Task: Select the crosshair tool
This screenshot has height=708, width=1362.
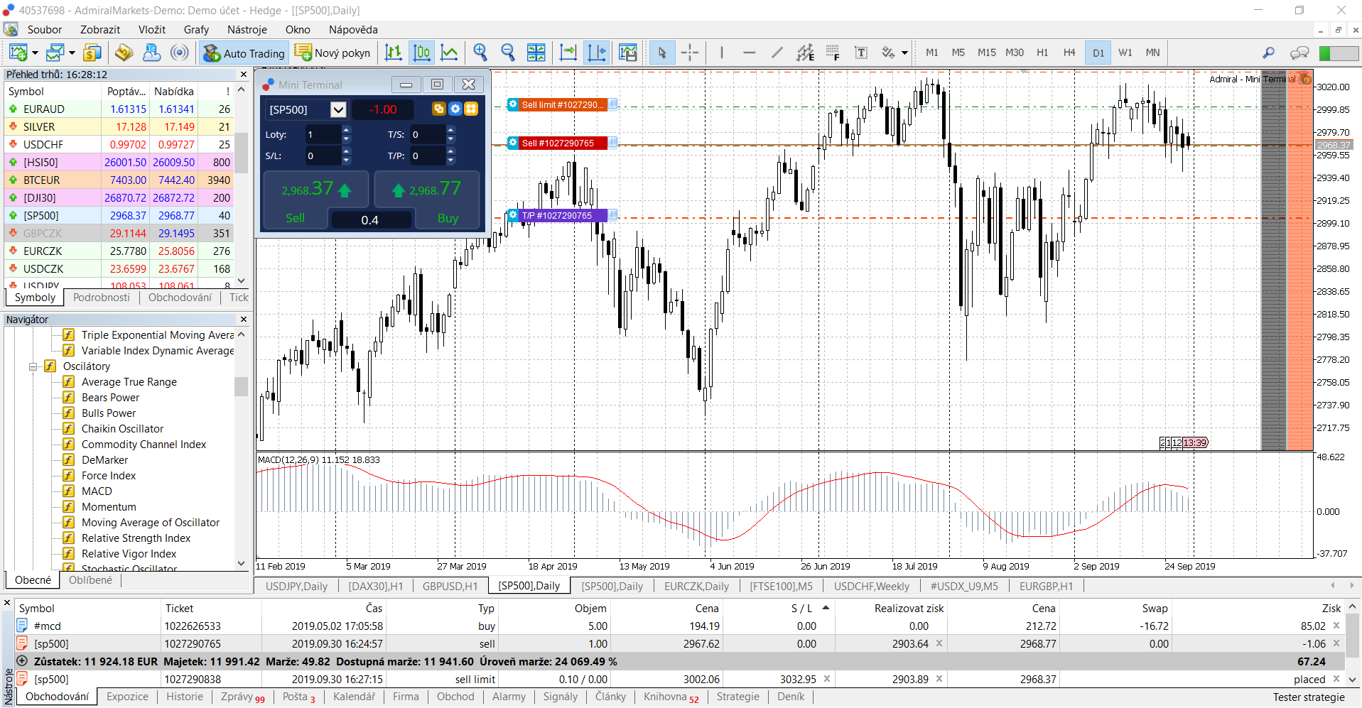Action: 690,53
